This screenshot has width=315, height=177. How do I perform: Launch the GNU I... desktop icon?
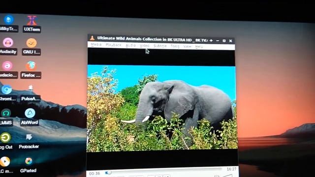pos(31,43)
